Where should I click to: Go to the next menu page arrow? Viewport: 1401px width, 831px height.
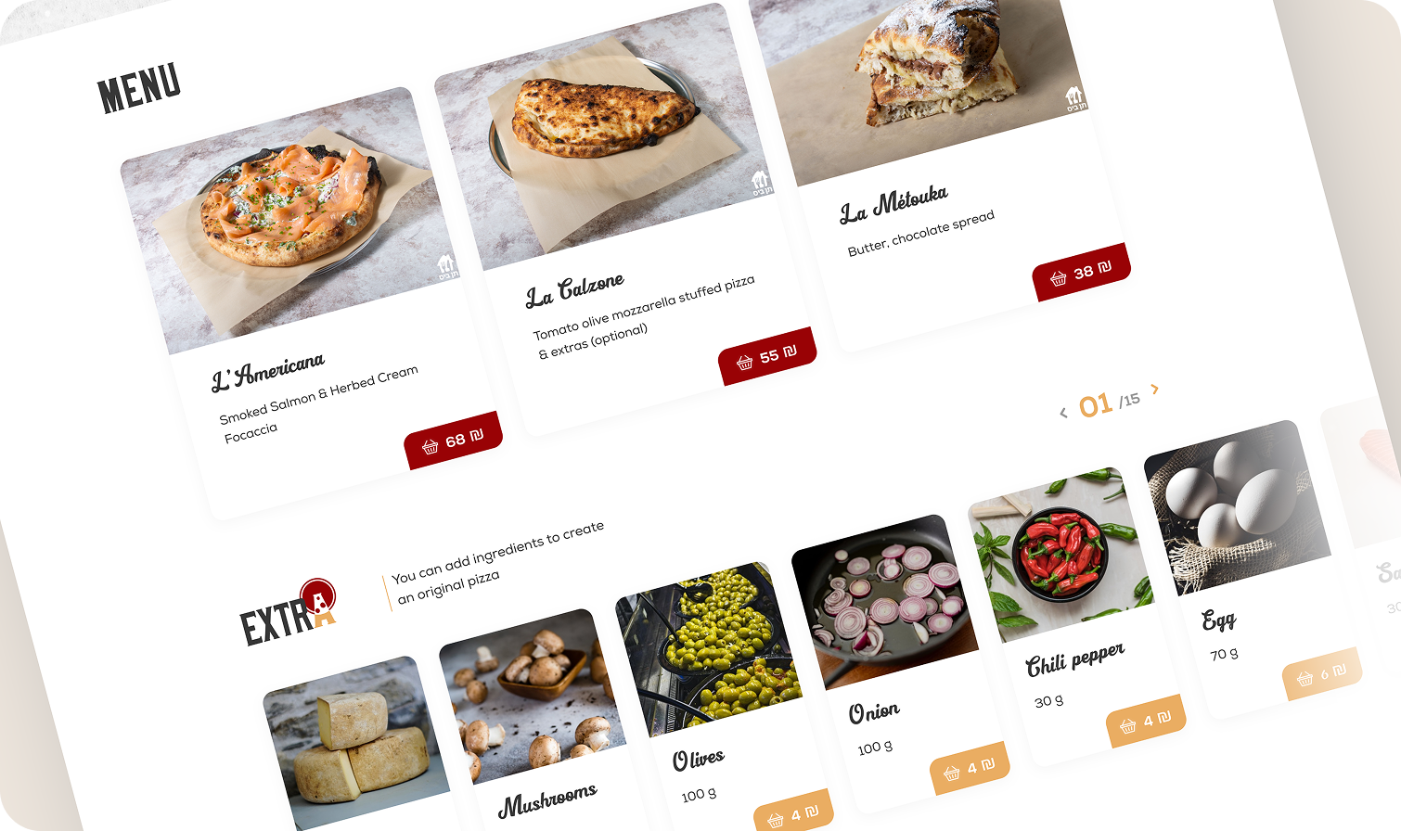pos(1155,389)
